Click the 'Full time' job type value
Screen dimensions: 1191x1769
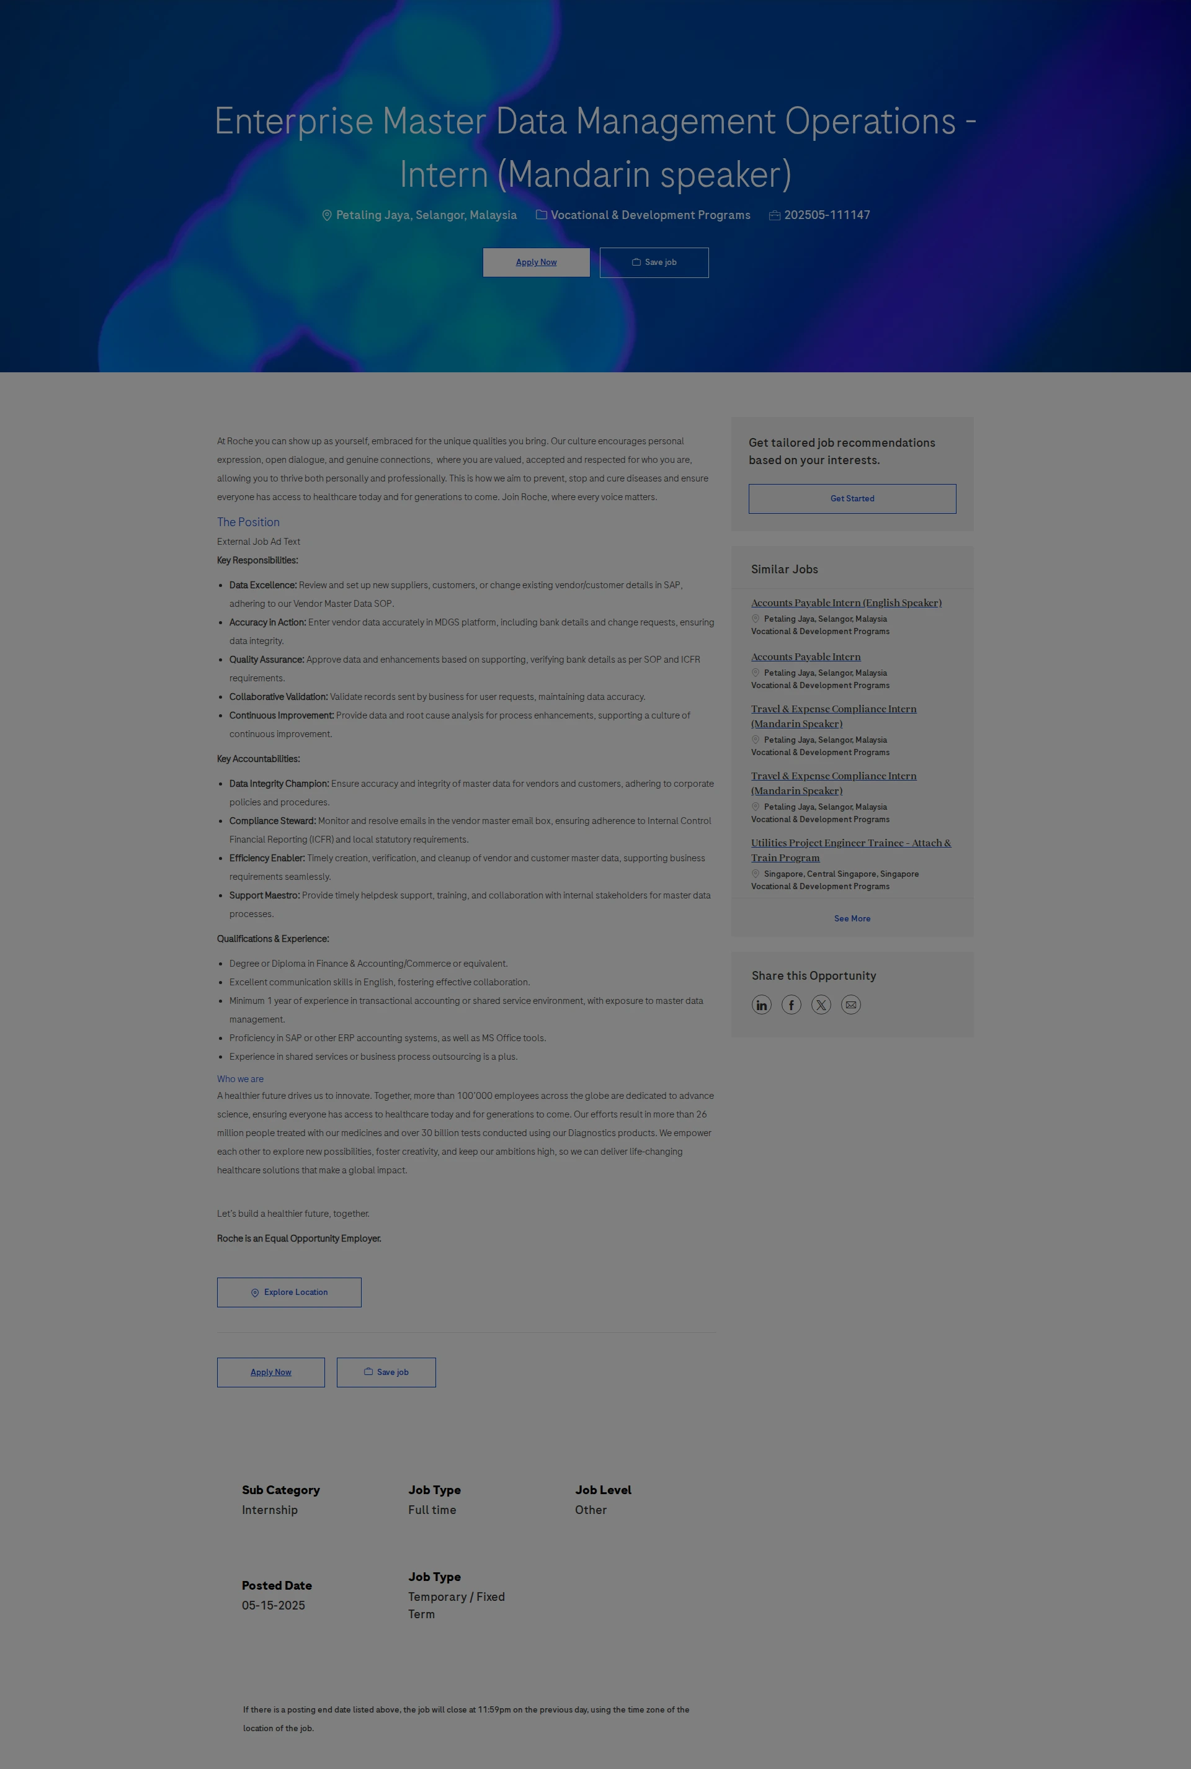(x=432, y=1510)
